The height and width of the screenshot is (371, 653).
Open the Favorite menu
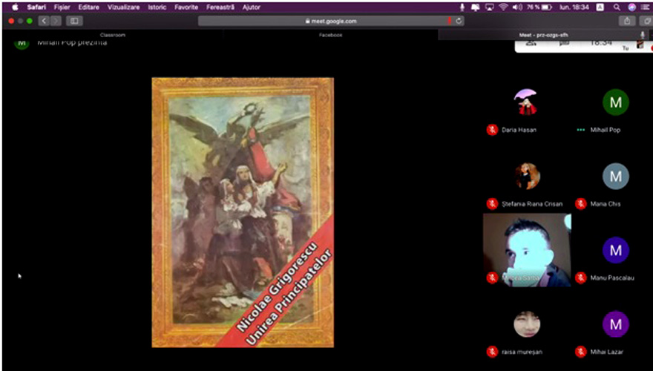point(186,7)
